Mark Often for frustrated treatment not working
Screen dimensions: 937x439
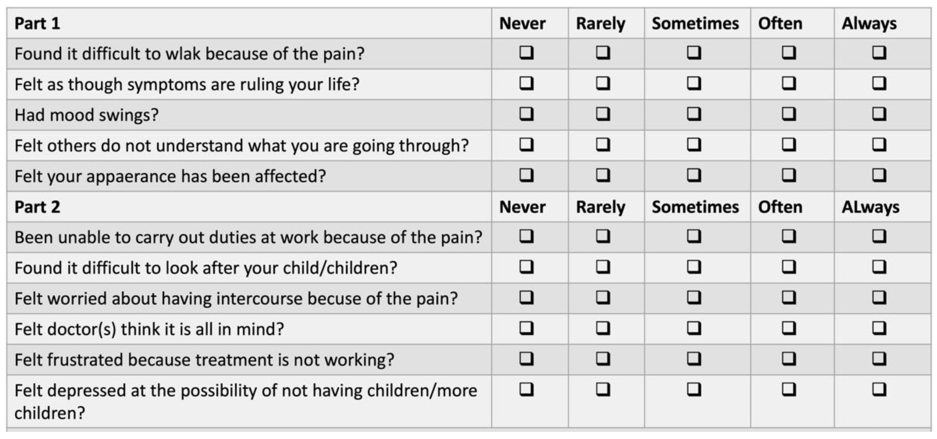788,359
